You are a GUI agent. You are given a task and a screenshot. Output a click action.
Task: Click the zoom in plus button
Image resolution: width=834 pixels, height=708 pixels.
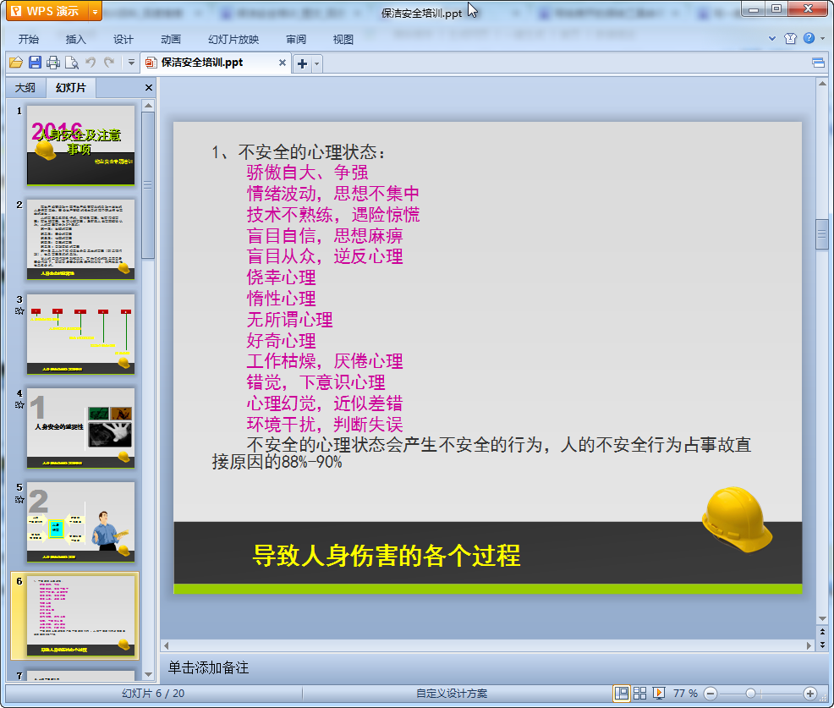click(x=809, y=693)
